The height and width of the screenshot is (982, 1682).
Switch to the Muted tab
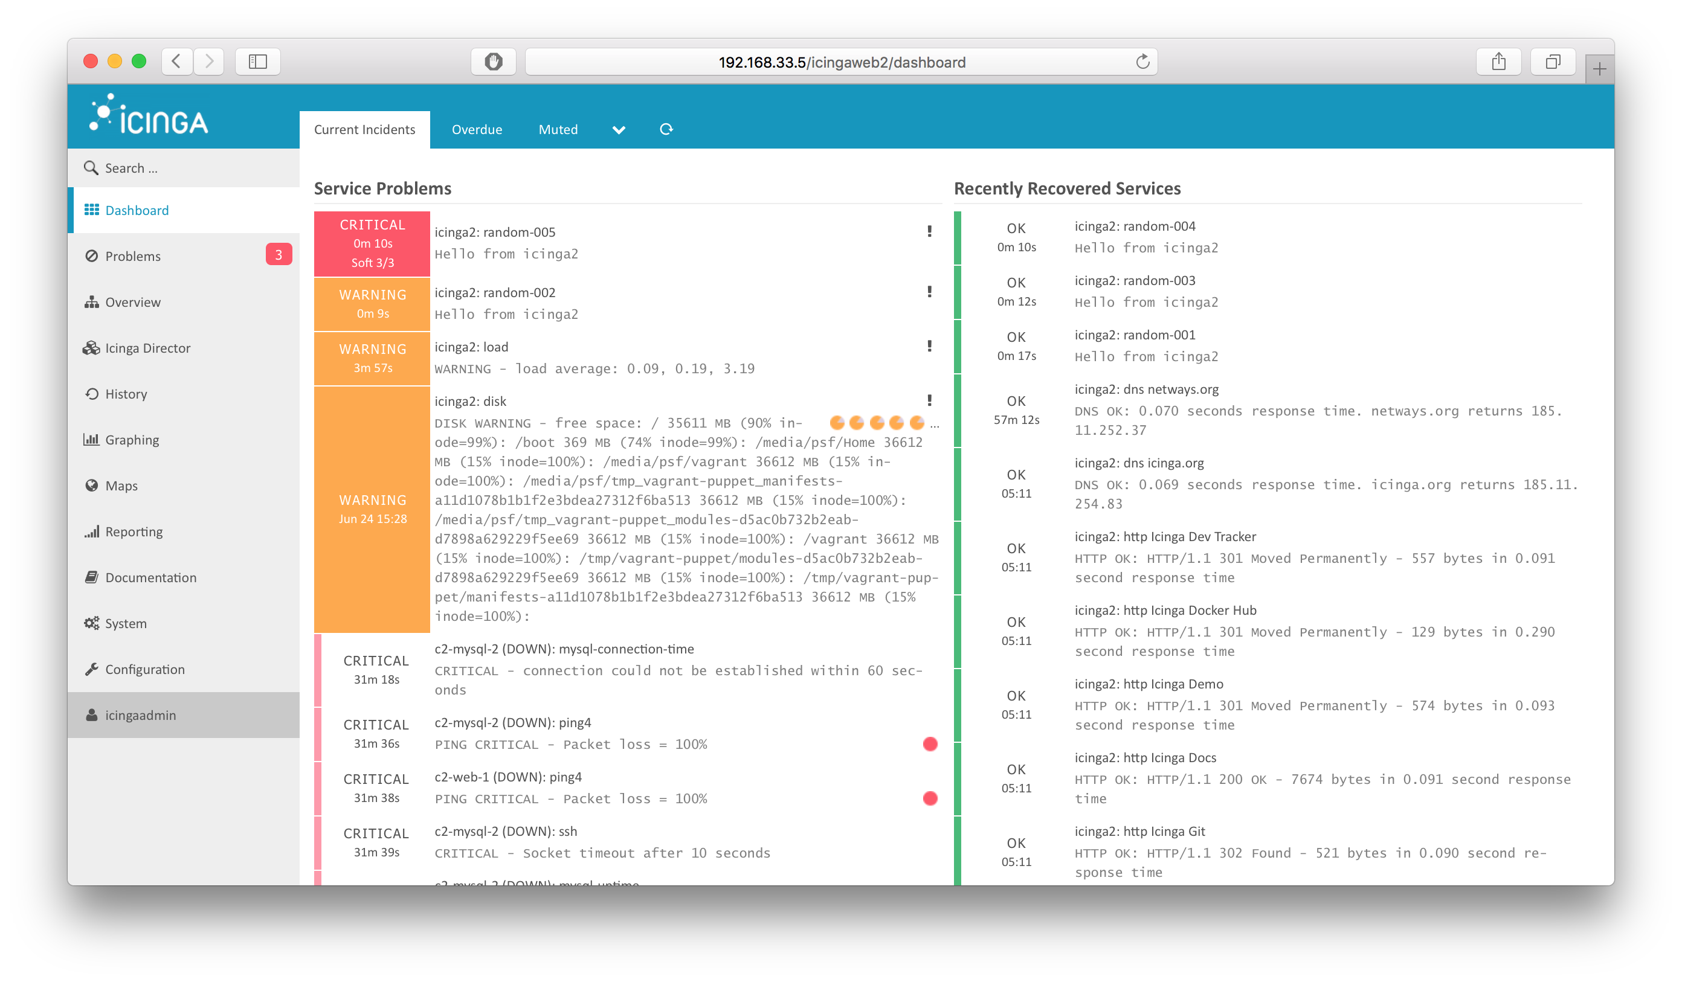coord(557,129)
